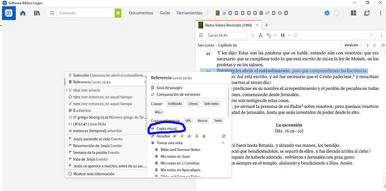Click the Buscar copy reference button
This screenshot has width=386, height=191.
click(203, 121)
